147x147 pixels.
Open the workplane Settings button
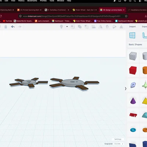click(x=118, y=139)
